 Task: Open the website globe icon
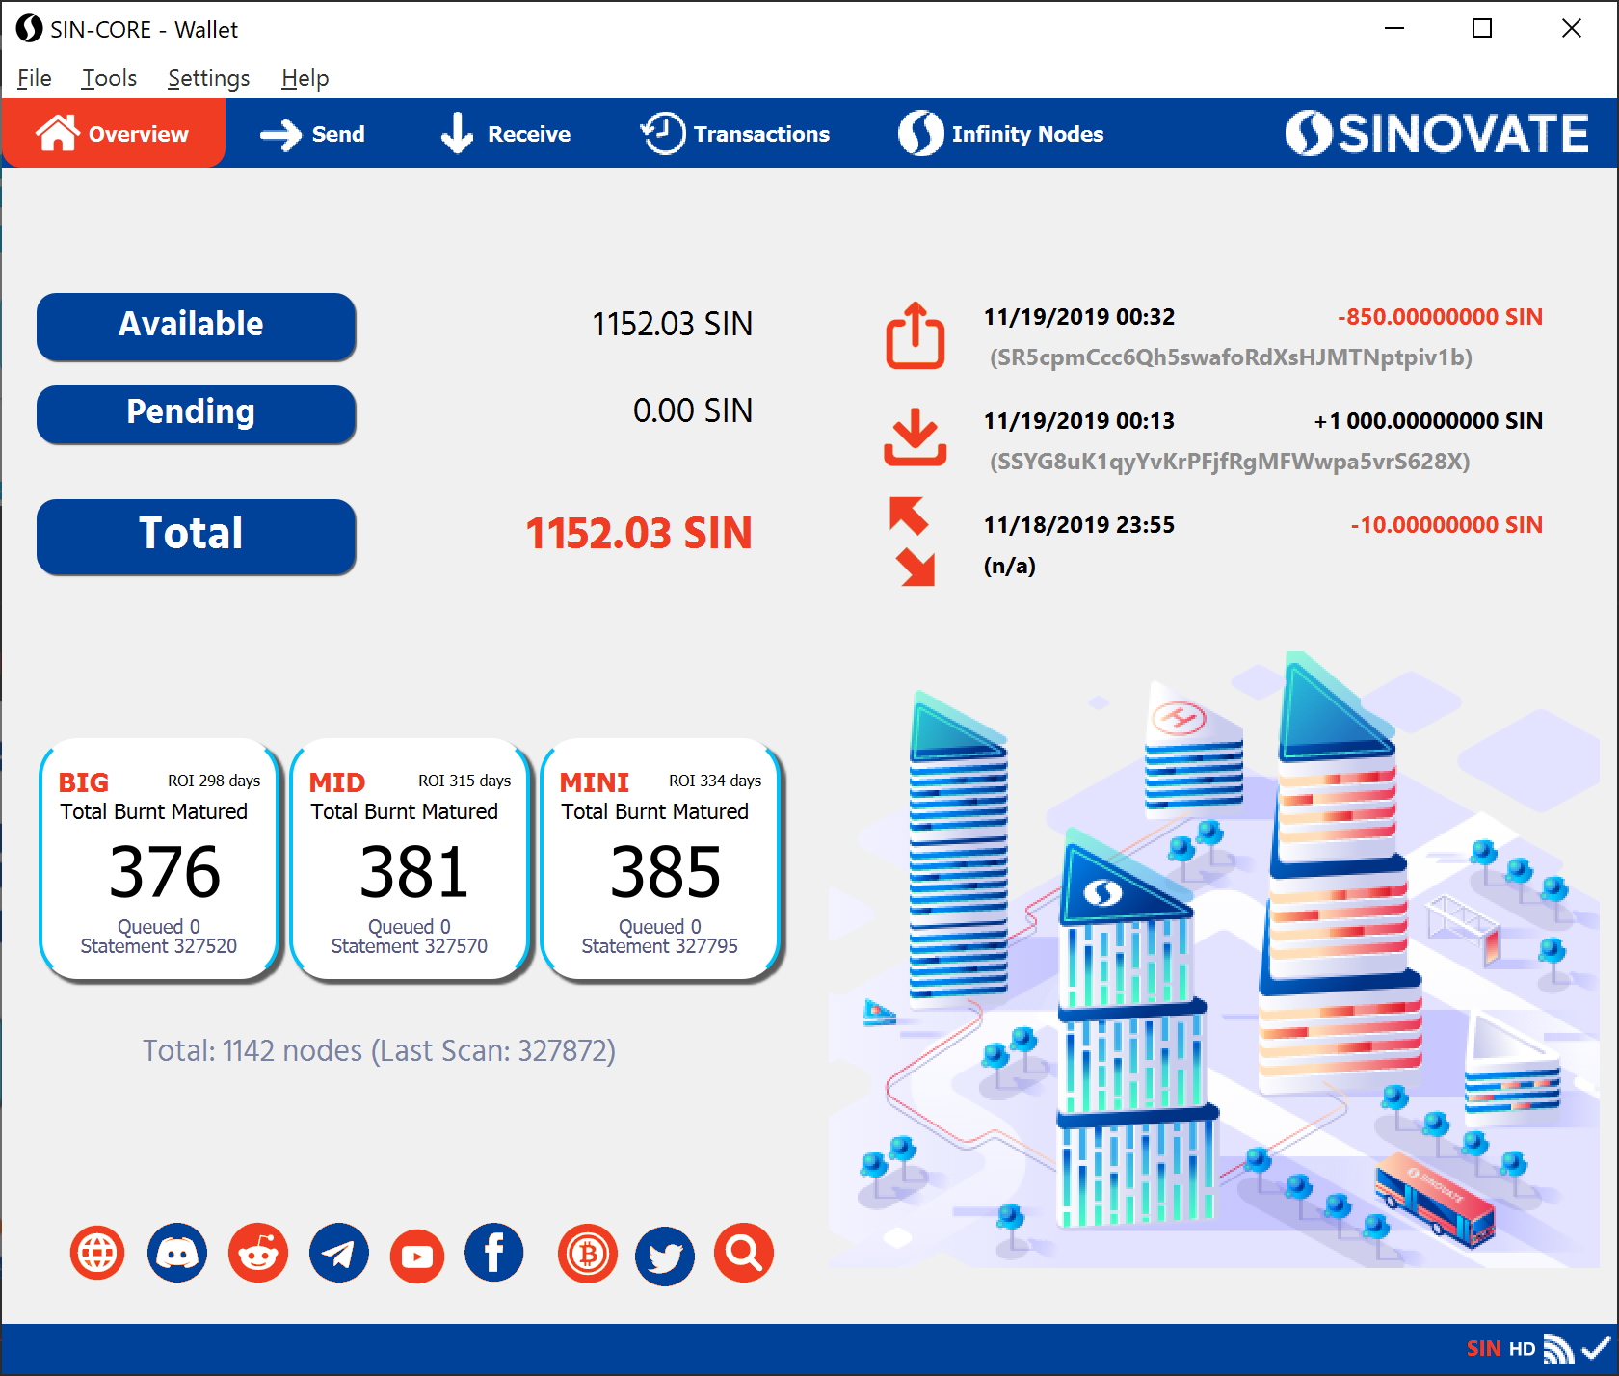coord(97,1253)
